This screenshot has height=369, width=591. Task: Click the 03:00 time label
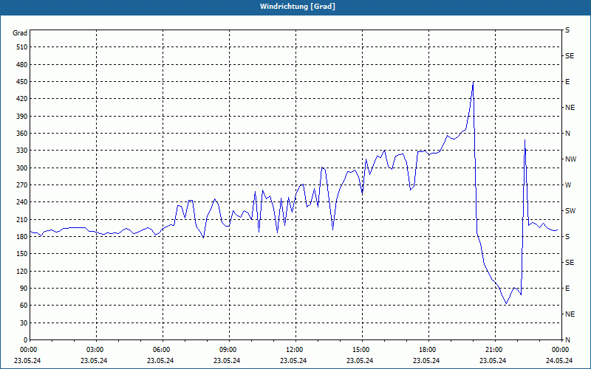click(x=95, y=350)
